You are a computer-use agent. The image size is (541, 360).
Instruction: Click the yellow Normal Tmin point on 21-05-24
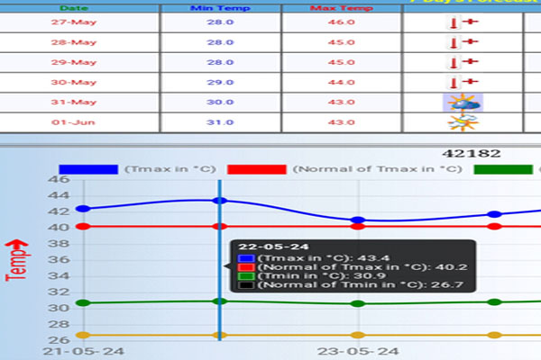pos(83,335)
